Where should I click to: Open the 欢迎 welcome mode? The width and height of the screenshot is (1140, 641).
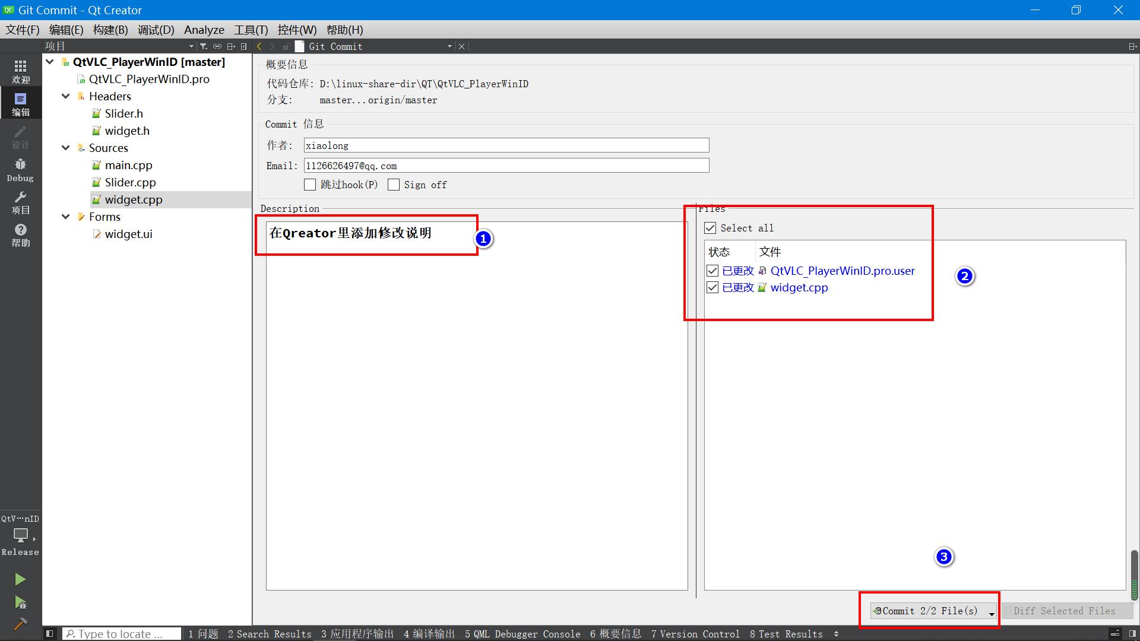(20, 71)
